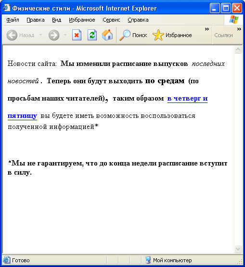This screenshot has width=245, height=267.
Task: Expand Back button history dropdown arrow
Action: point(40,35)
